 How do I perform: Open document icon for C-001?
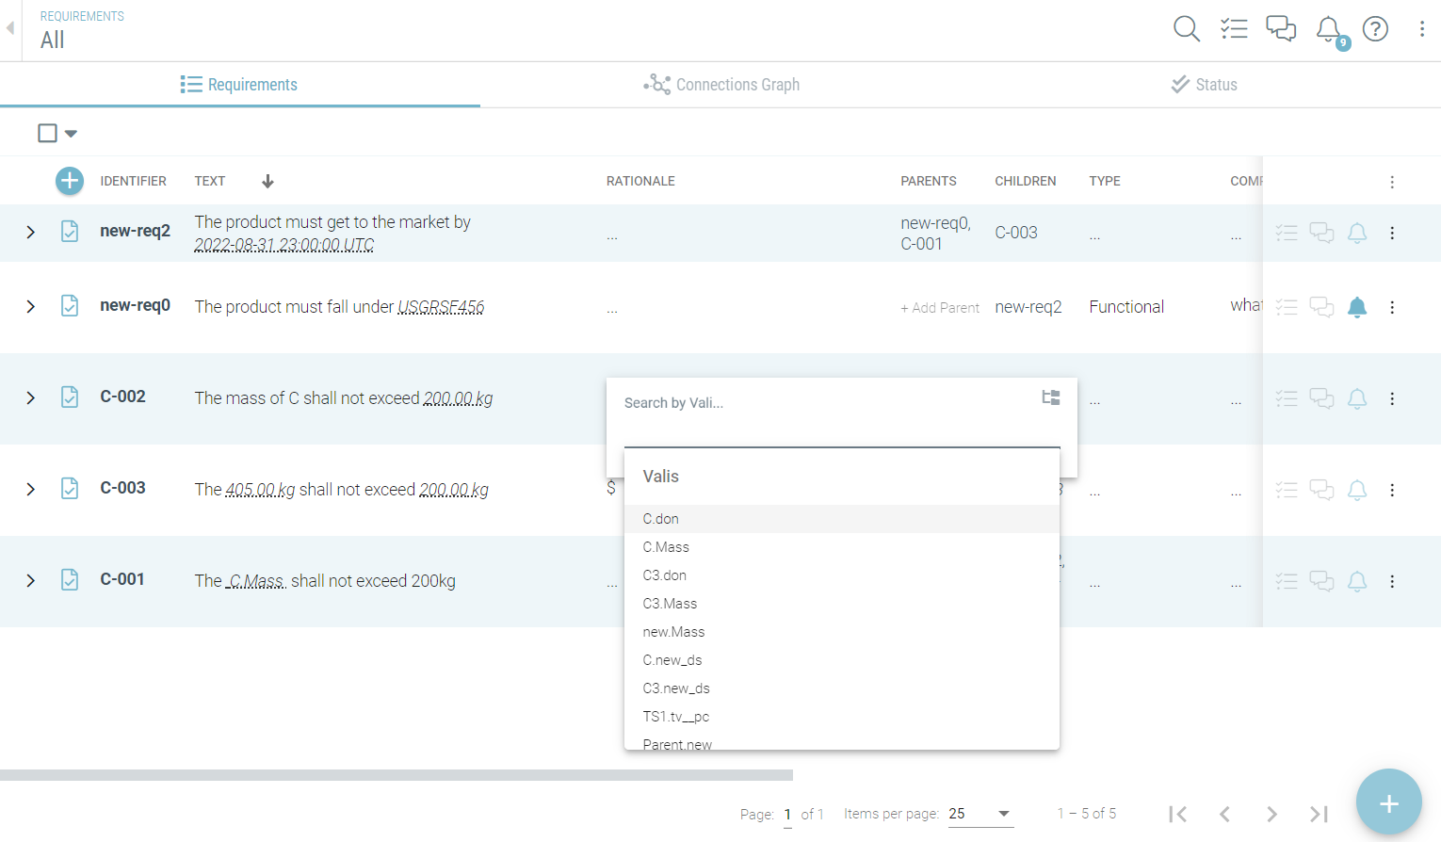coord(70,580)
